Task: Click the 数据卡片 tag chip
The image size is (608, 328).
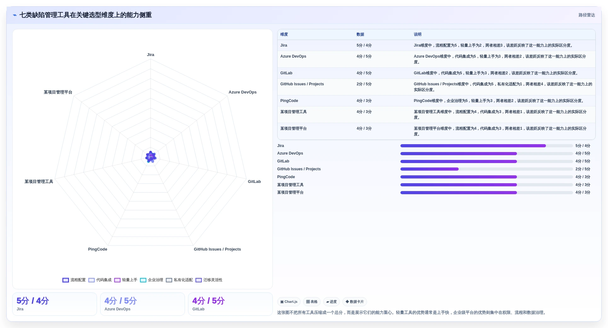Action: click(355, 302)
